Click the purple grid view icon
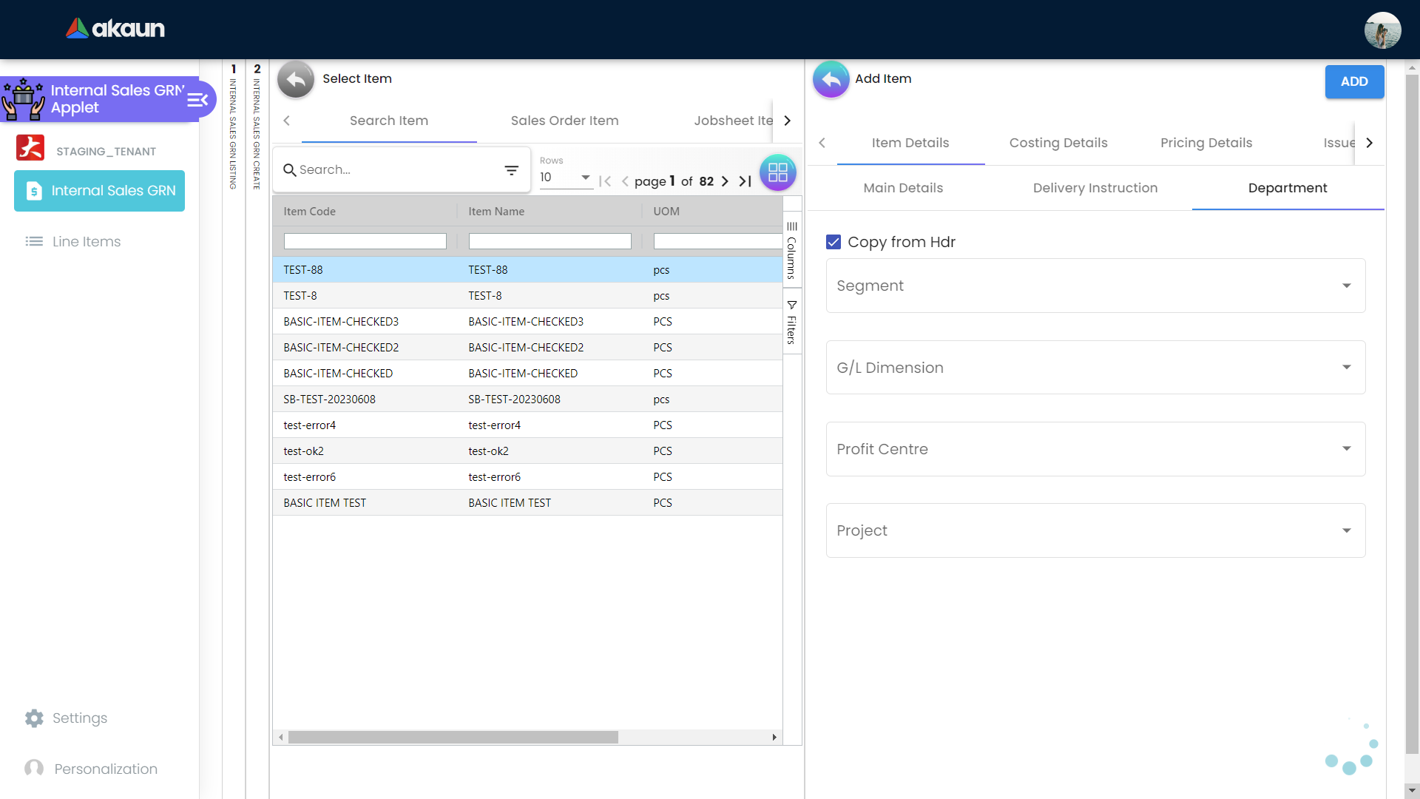This screenshot has width=1420, height=799. (777, 172)
